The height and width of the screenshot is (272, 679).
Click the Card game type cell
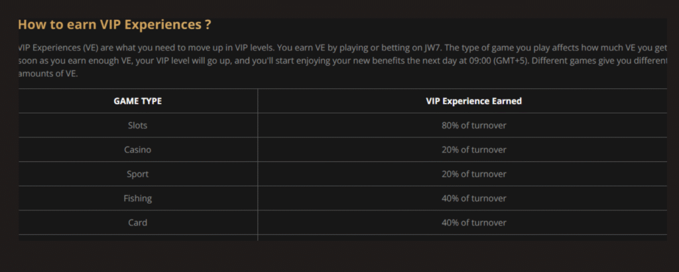(138, 223)
